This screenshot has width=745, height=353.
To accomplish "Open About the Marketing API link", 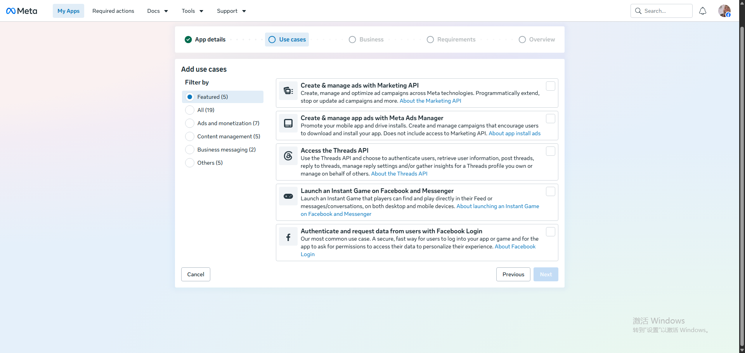I will (430, 101).
